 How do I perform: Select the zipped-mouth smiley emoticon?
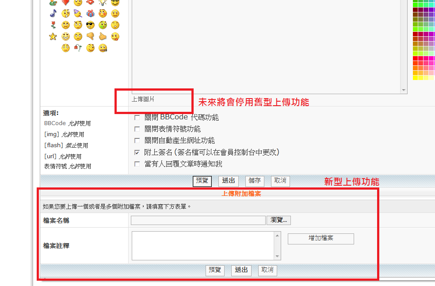click(103, 48)
